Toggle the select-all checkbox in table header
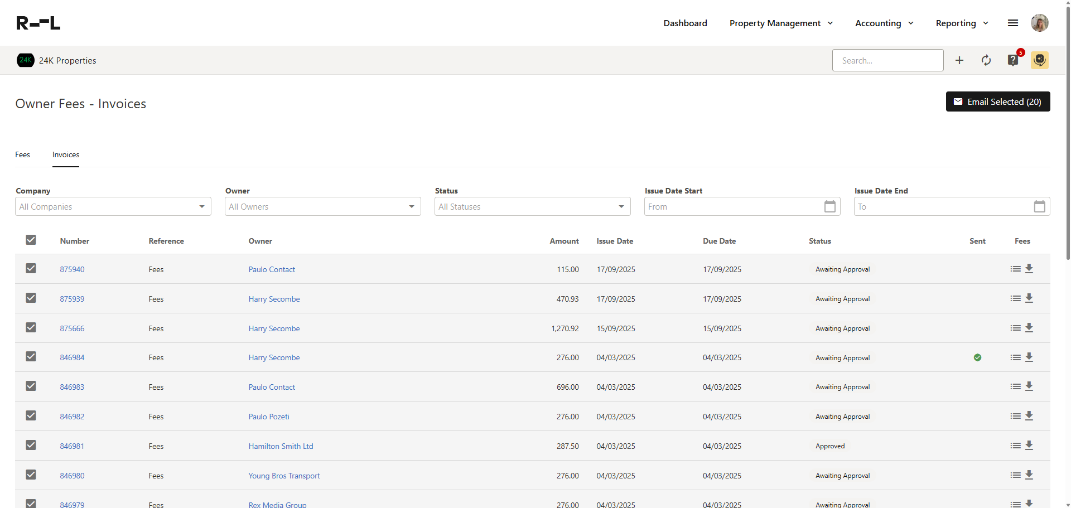1071x508 pixels. [31, 240]
